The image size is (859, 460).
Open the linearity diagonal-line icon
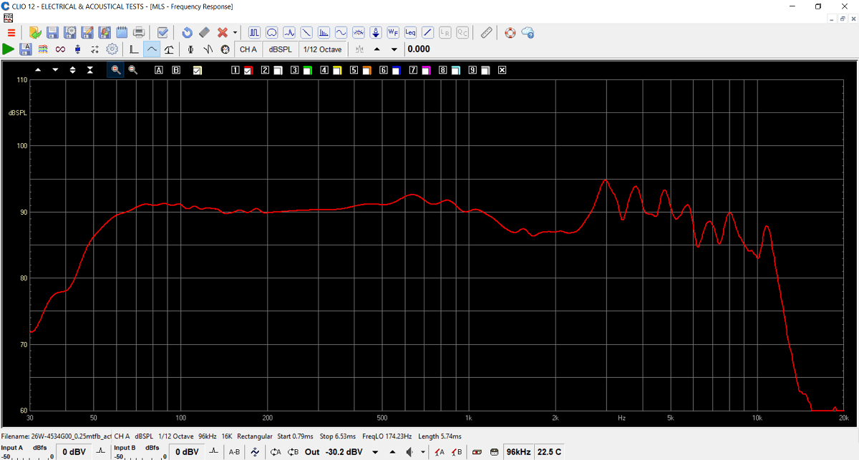(x=427, y=33)
